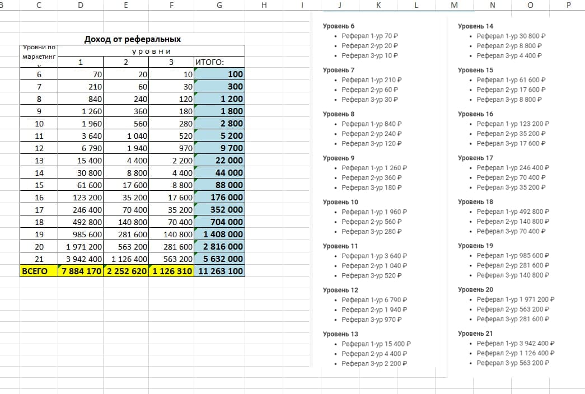
Task: Select the 'Уровень 10' heading in the list
Action: pos(340,202)
